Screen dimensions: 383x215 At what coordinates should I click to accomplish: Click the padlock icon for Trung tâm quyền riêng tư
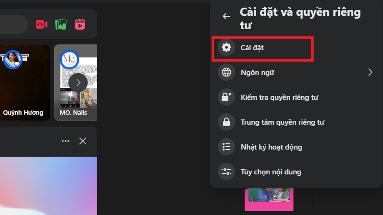coord(226,122)
